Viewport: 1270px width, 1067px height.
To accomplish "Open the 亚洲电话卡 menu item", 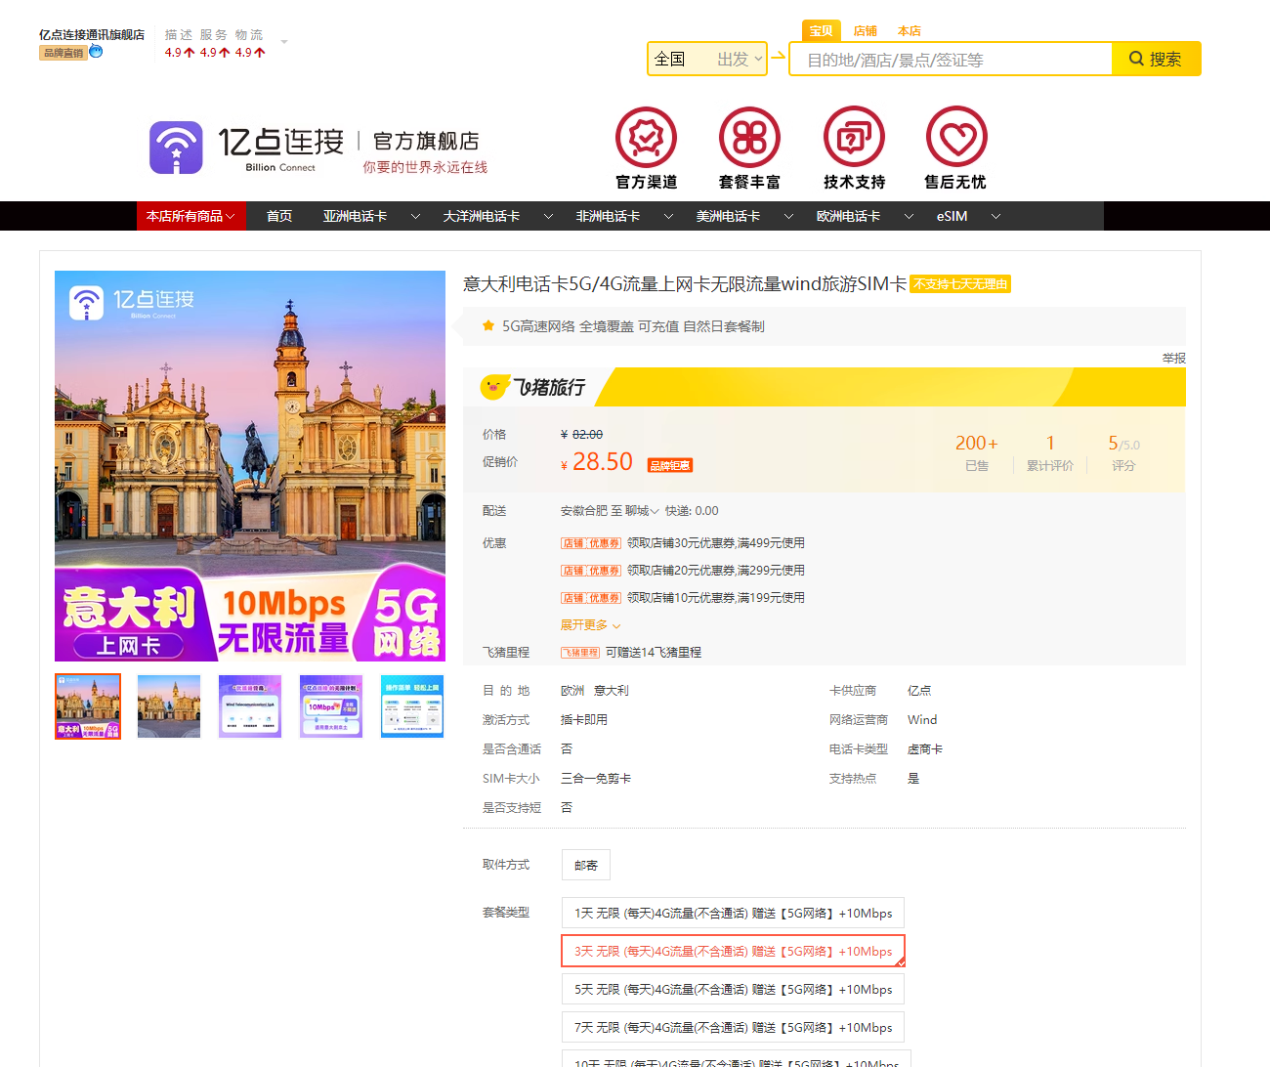I will 355,216.
